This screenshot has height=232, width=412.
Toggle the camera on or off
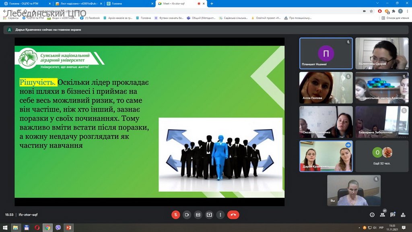[x=187, y=215]
